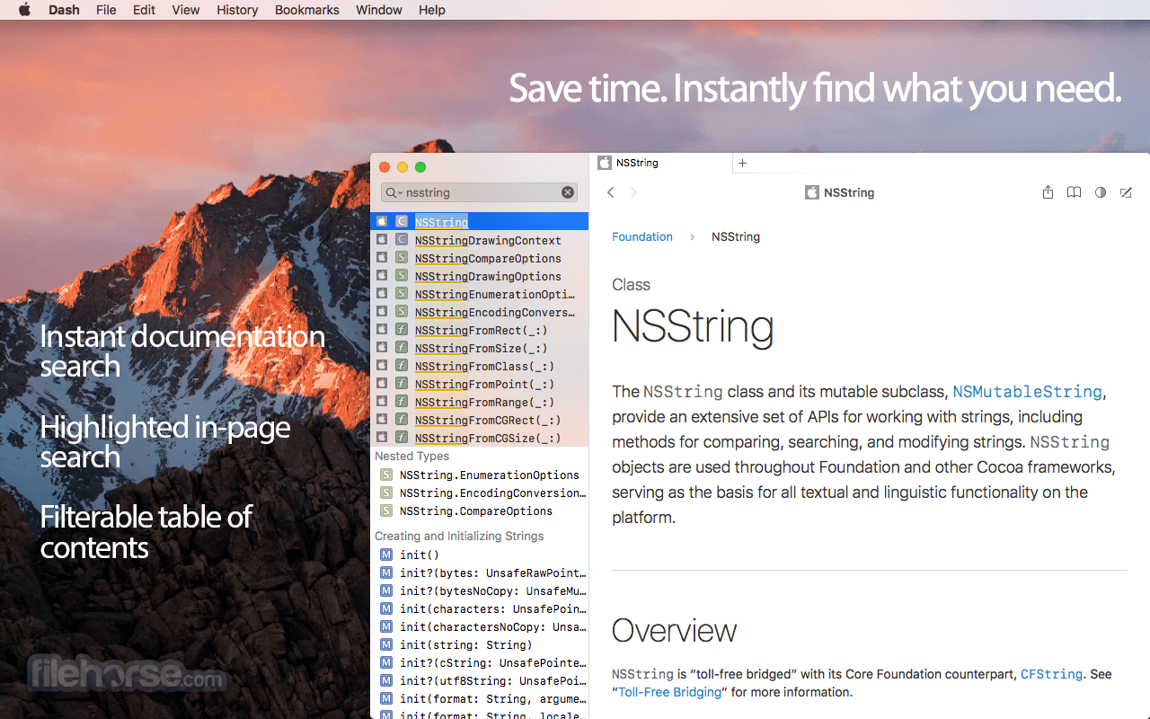Select NSStringCompareOptions result
This screenshot has width=1150, height=719.
pyautogui.click(x=480, y=258)
